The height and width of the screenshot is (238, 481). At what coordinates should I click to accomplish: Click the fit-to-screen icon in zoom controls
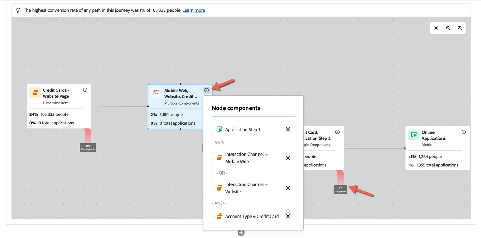(x=436, y=28)
